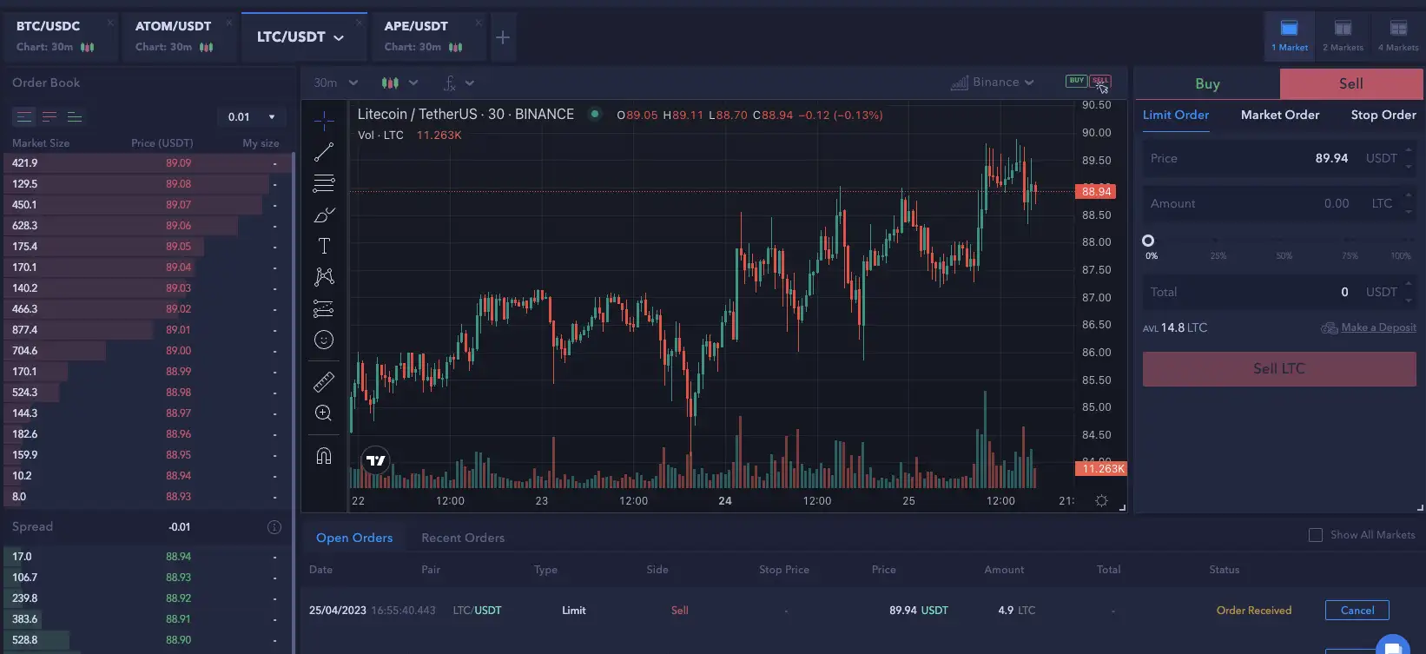Click the zoom in magnifier tool

(x=324, y=413)
